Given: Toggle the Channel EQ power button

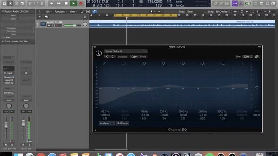Looking at the screenshot, I should [x=99, y=53].
